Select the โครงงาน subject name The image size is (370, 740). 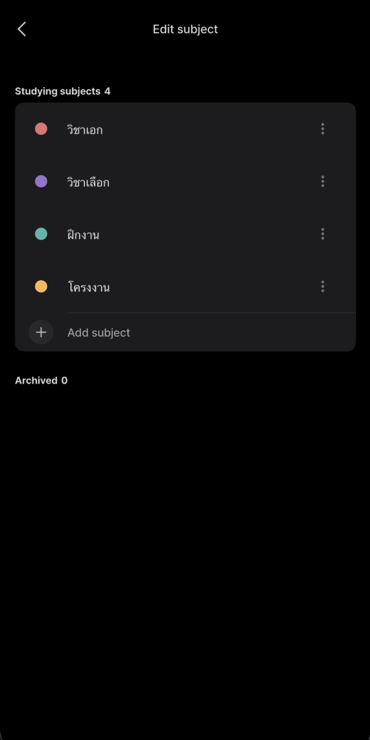coord(89,287)
